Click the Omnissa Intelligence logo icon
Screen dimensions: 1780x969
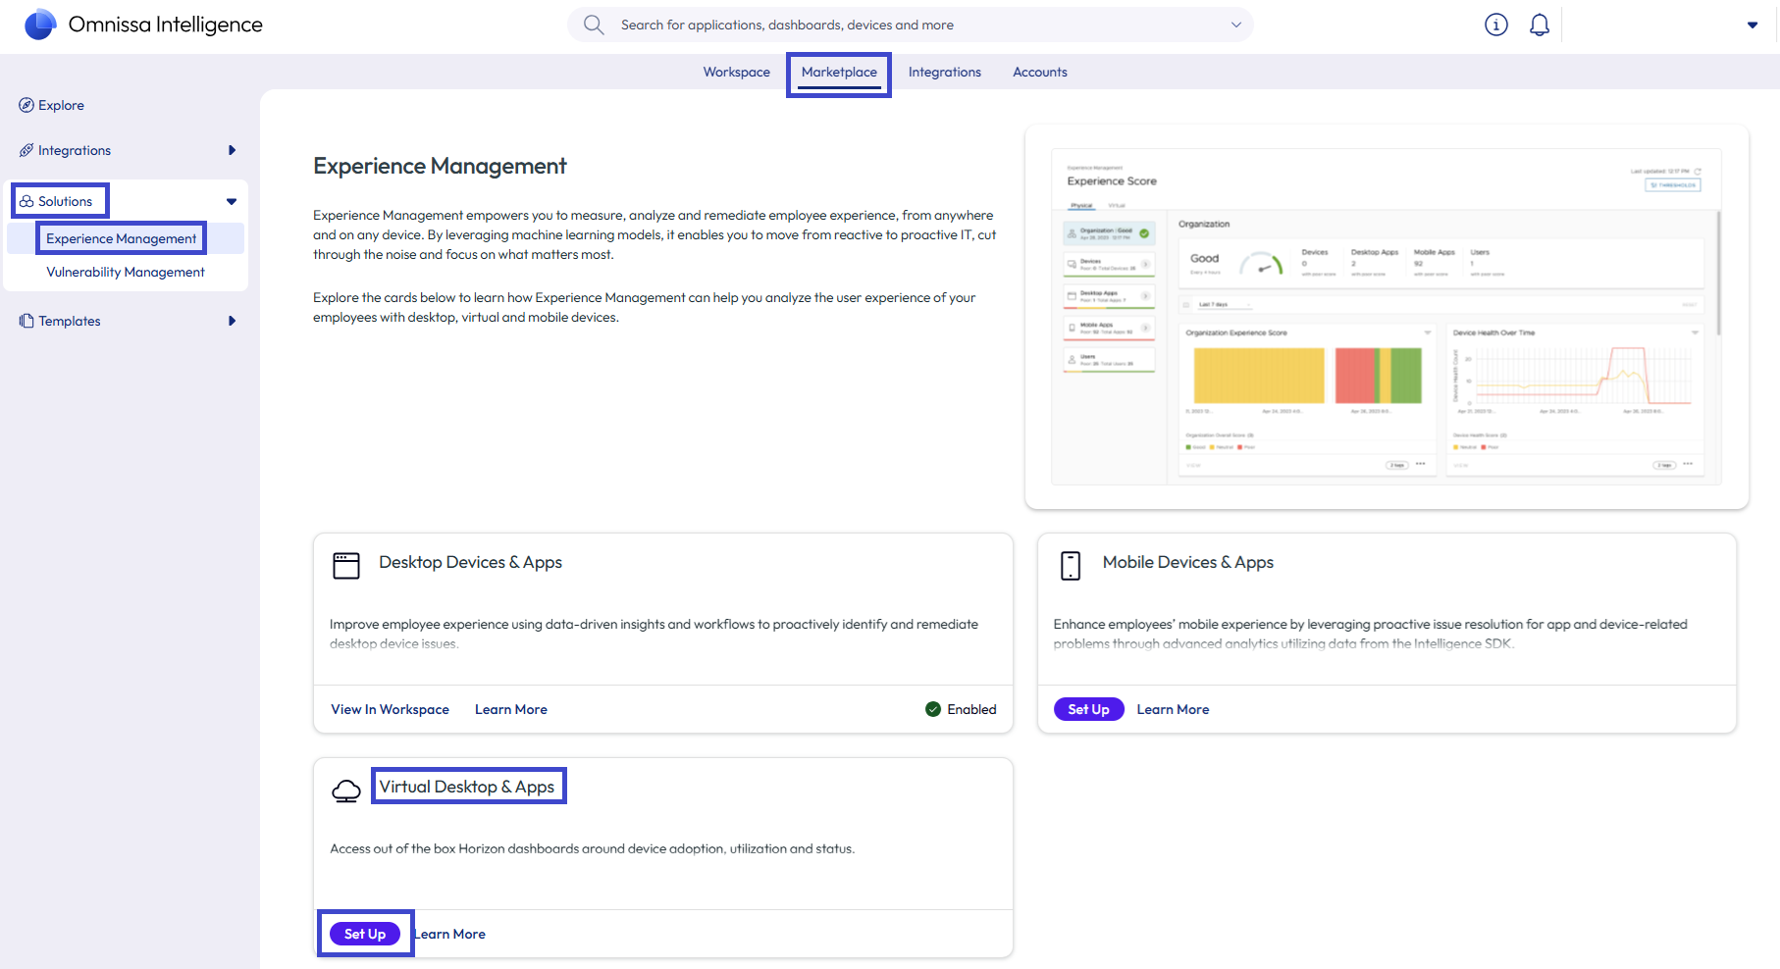point(40,25)
